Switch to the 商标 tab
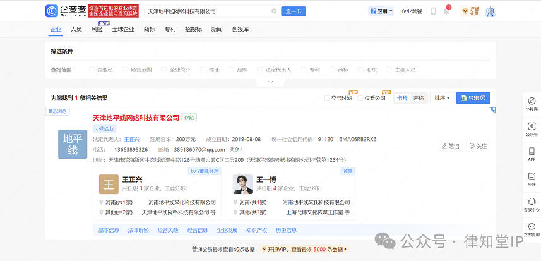This screenshot has height=261, width=541. click(x=150, y=29)
